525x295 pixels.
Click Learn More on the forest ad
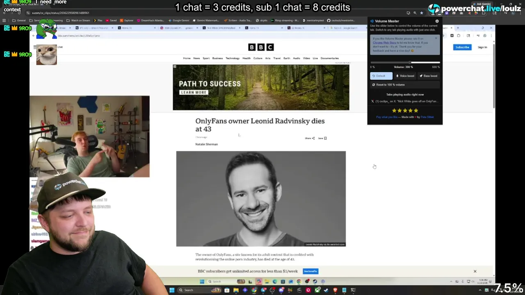tap(194, 92)
